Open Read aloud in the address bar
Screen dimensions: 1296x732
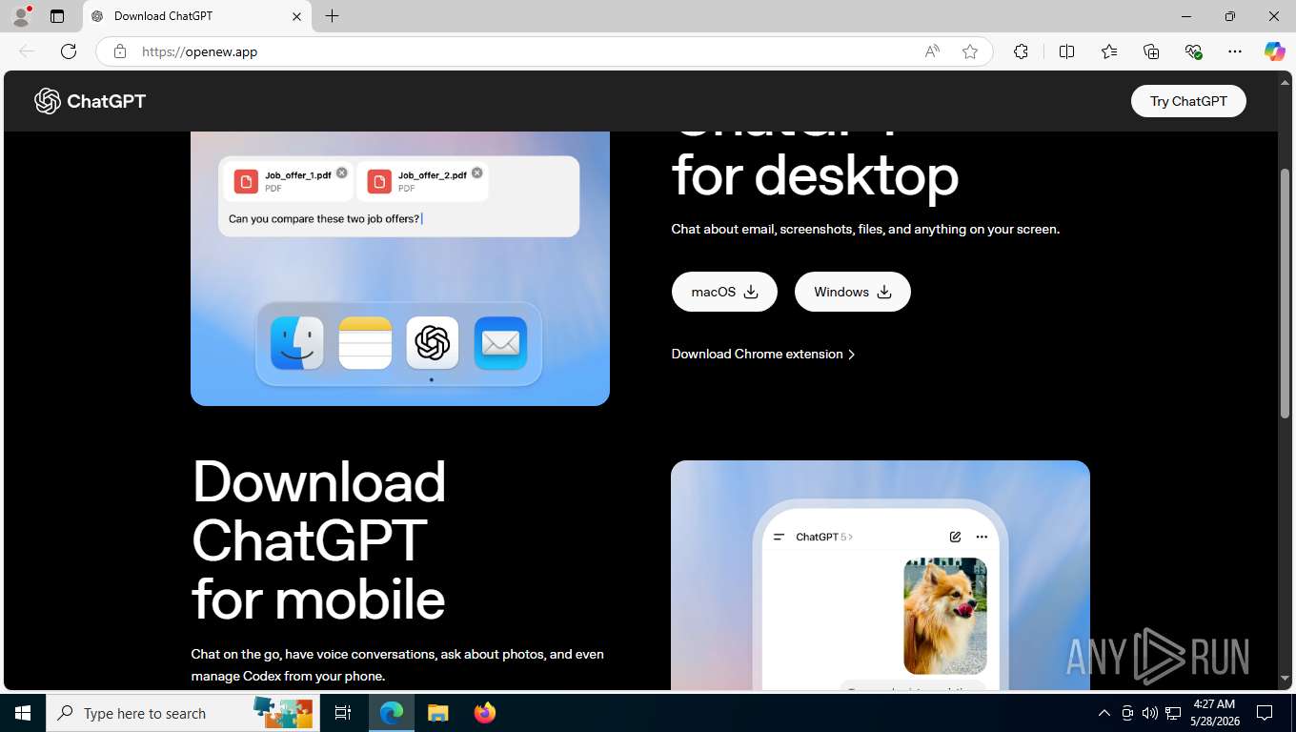932,51
